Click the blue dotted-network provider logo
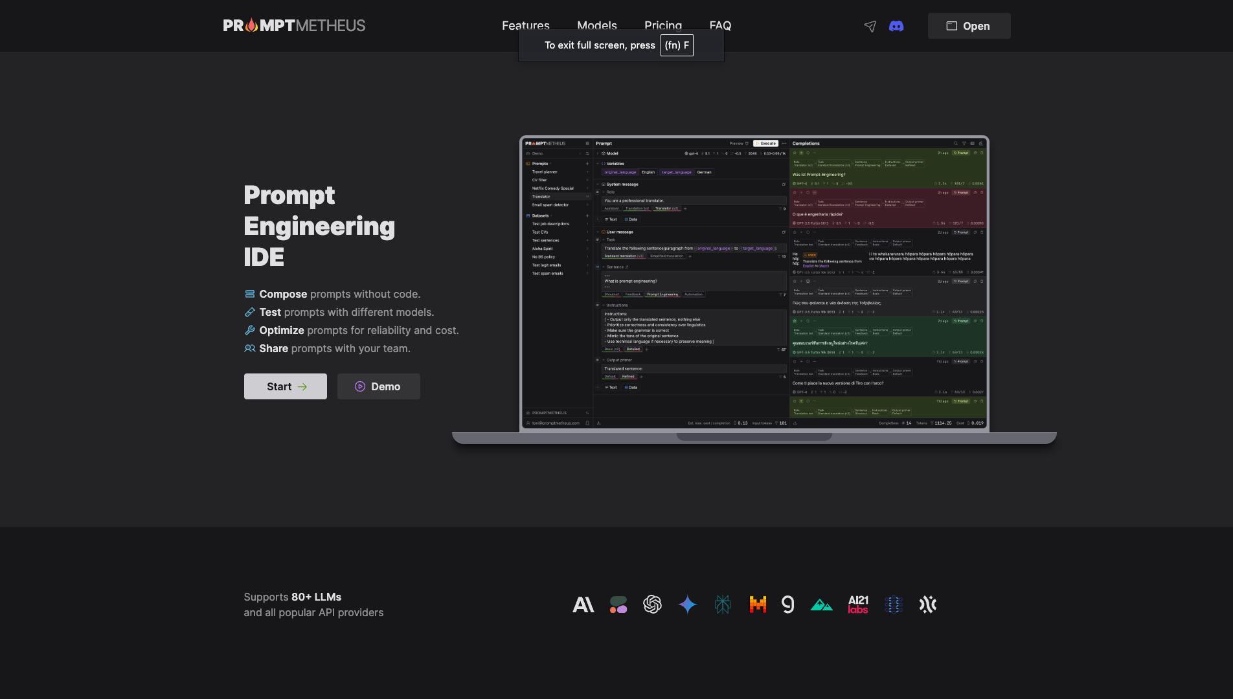The width and height of the screenshot is (1233, 699). [x=894, y=605]
